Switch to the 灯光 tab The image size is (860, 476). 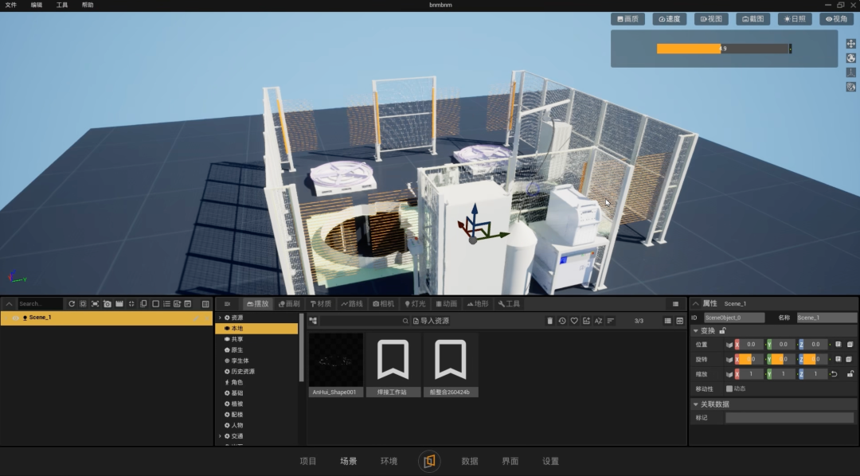415,304
